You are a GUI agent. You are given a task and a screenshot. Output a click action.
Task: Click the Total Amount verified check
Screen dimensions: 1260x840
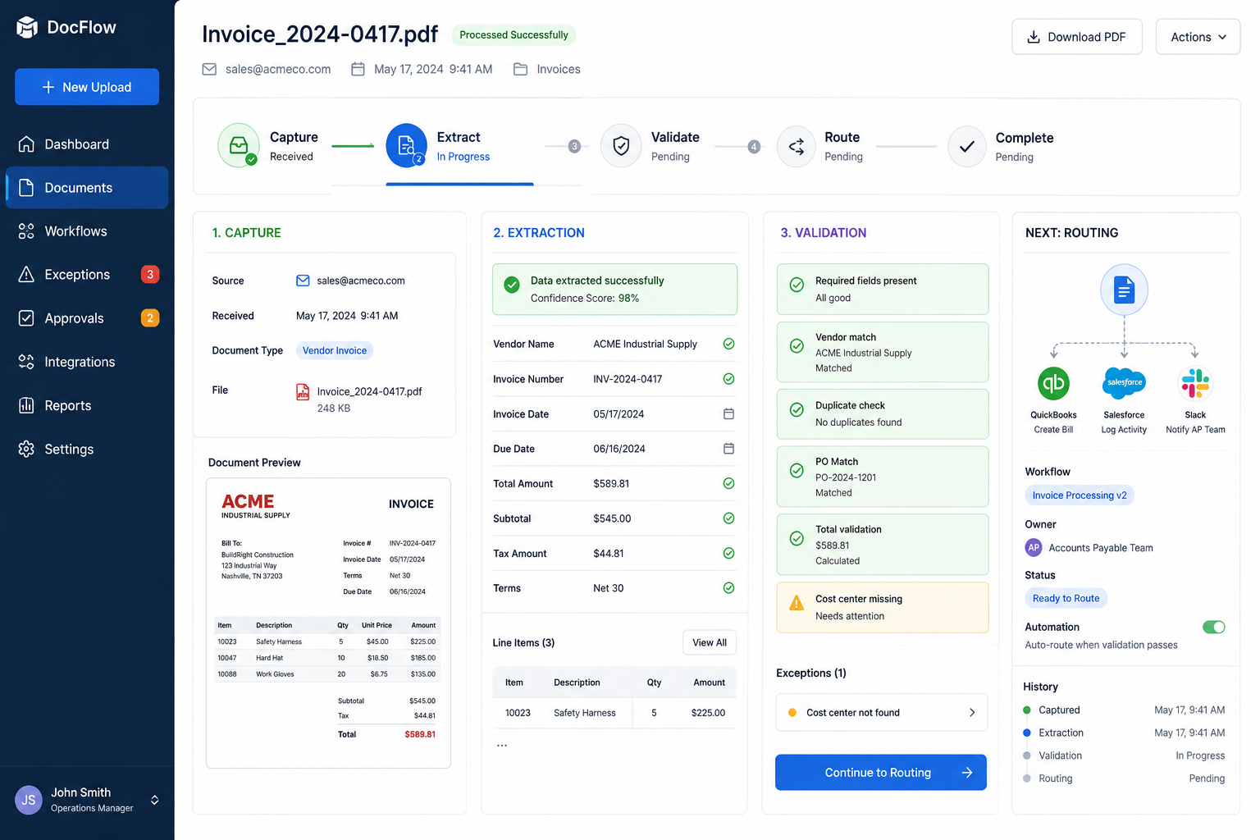728,483
